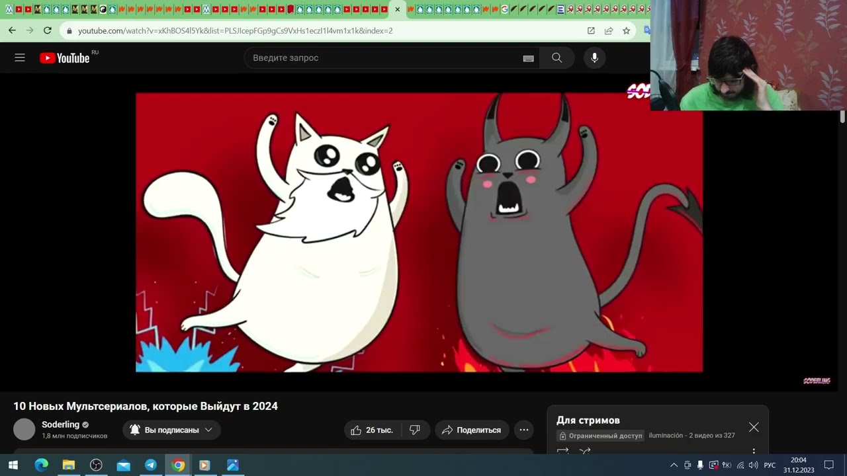Bookmark this page with star icon
The image size is (847, 476).
(x=626, y=30)
